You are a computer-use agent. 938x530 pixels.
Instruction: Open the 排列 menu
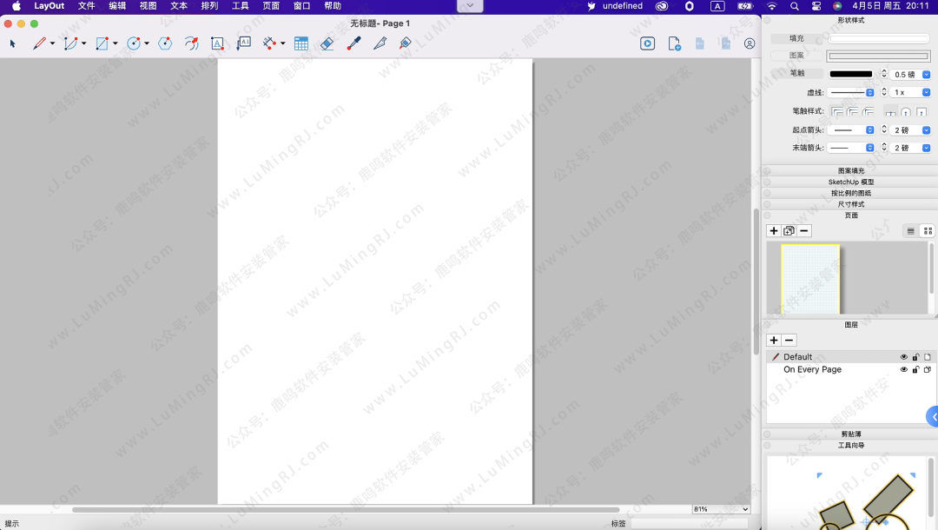(209, 6)
